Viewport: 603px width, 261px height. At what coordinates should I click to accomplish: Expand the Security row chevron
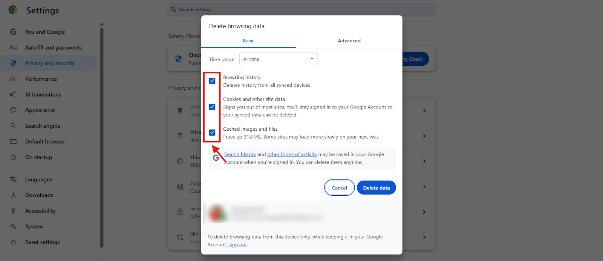click(424, 212)
